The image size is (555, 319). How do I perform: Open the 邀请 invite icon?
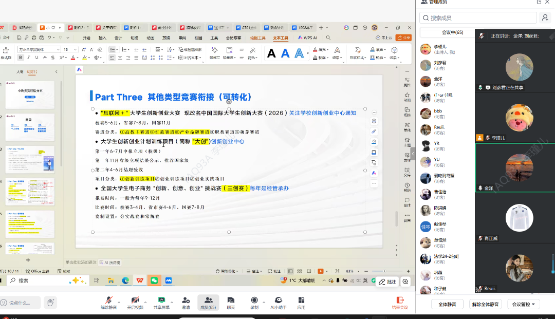coord(186,301)
